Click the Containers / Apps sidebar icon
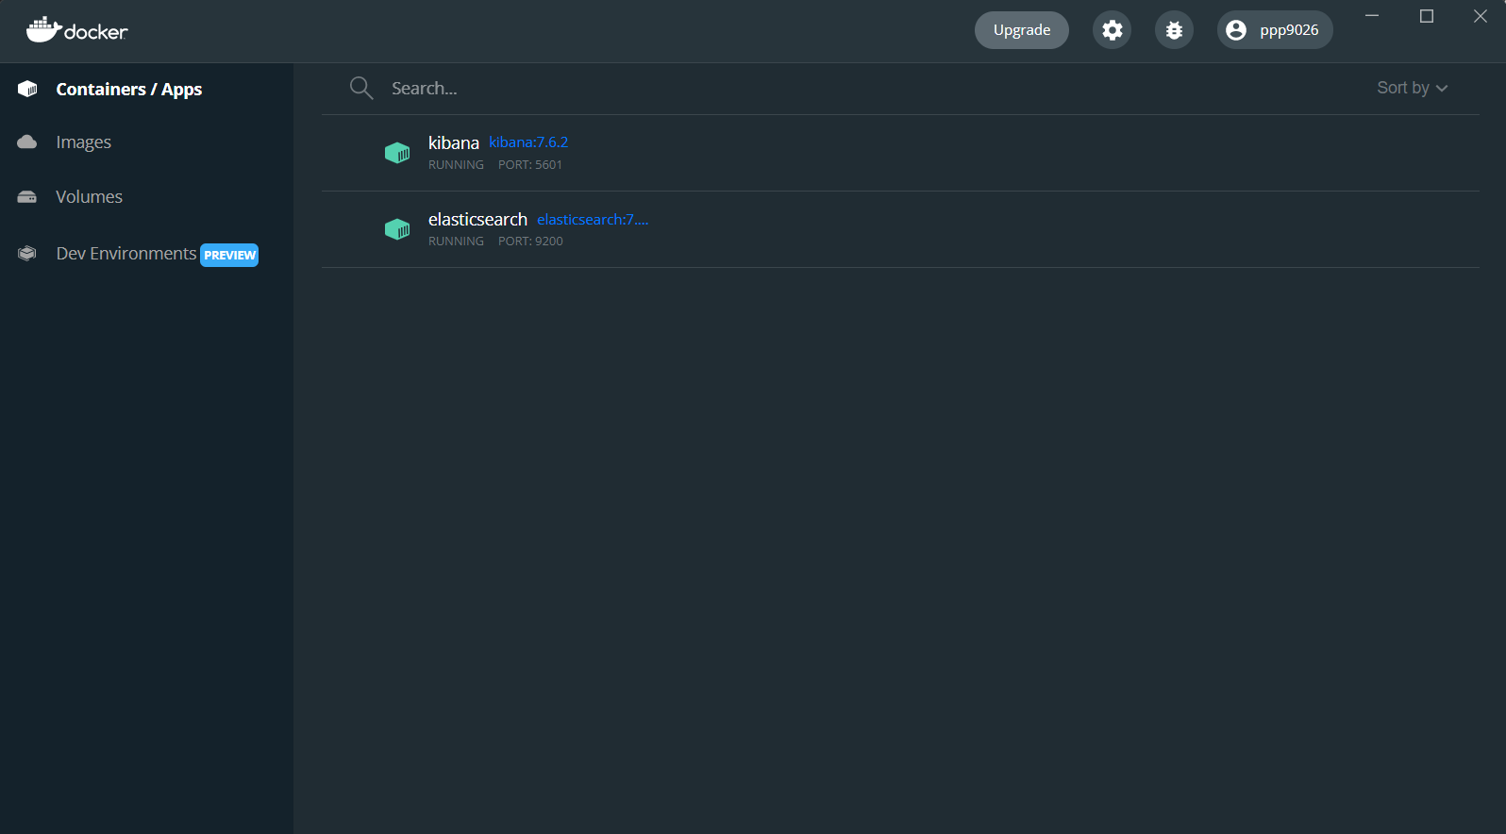Viewport: 1506px width, 834px height. click(27, 89)
